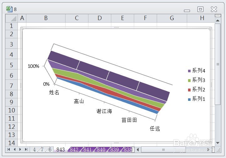Click the Excel workbook icon in title bar
The width and height of the screenshot is (226, 158).
(x=9, y=9)
